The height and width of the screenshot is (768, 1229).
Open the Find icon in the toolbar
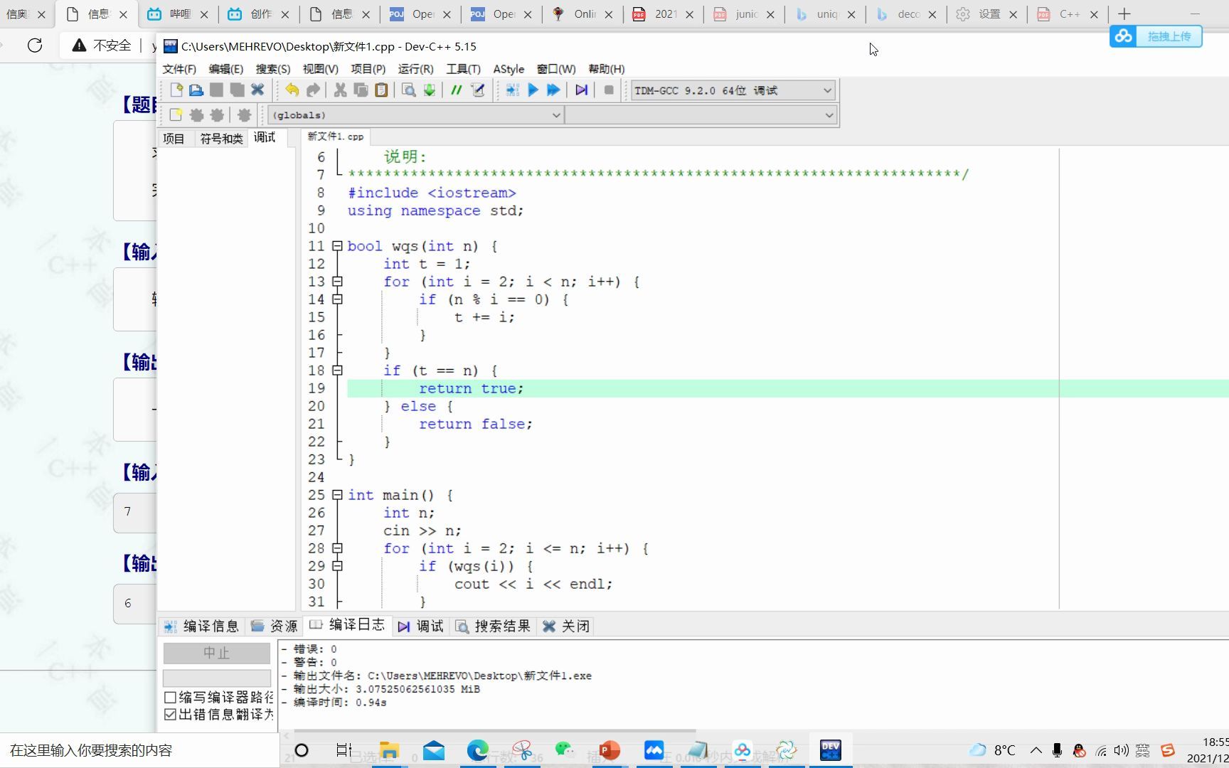click(x=408, y=90)
